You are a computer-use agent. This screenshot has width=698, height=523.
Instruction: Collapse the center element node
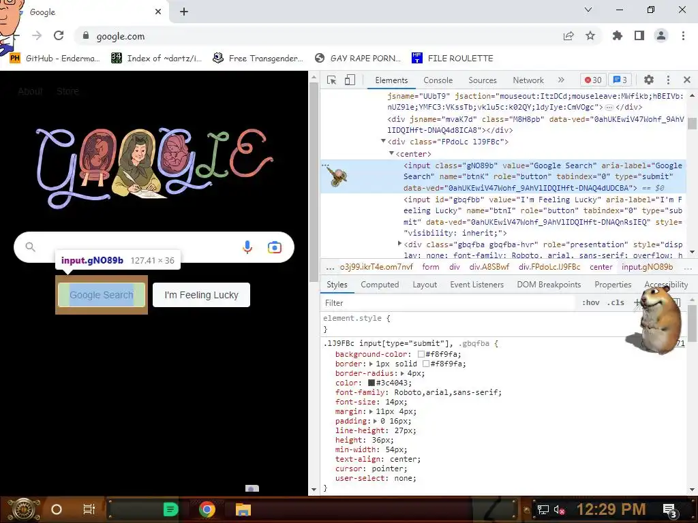(391, 153)
